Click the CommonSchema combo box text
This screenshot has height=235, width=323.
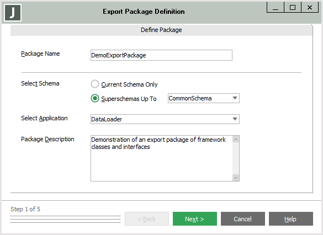(x=190, y=98)
